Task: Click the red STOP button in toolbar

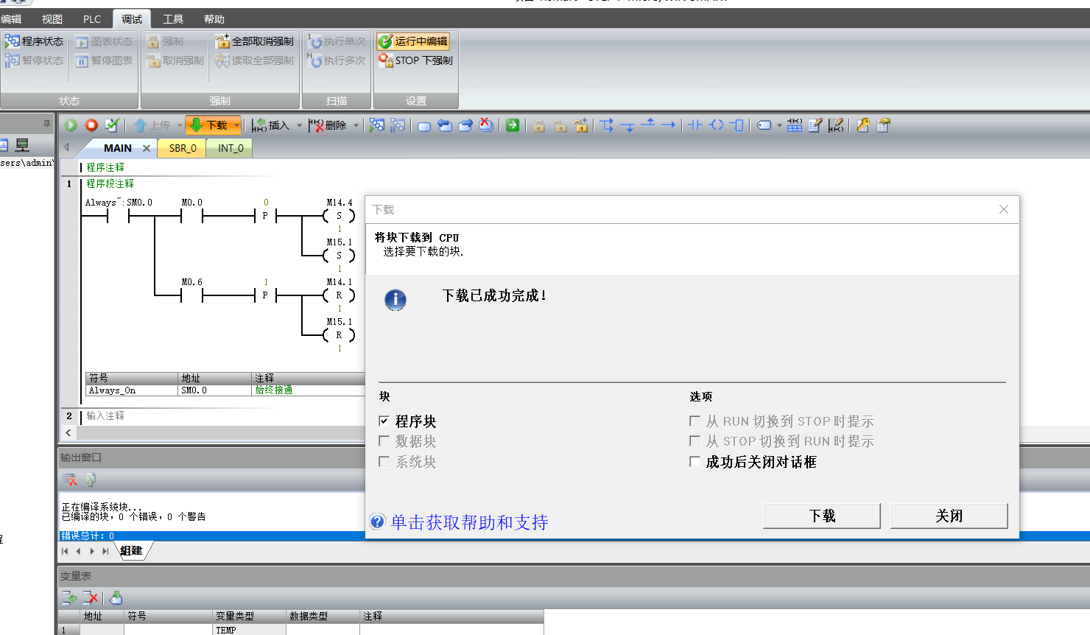Action: pyautogui.click(x=91, y=125)
